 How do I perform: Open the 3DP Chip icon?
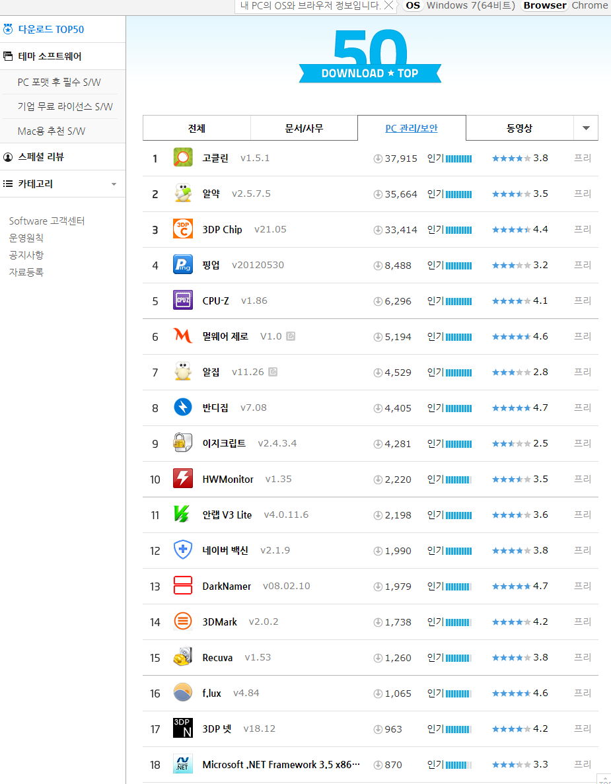click(183, 229)
